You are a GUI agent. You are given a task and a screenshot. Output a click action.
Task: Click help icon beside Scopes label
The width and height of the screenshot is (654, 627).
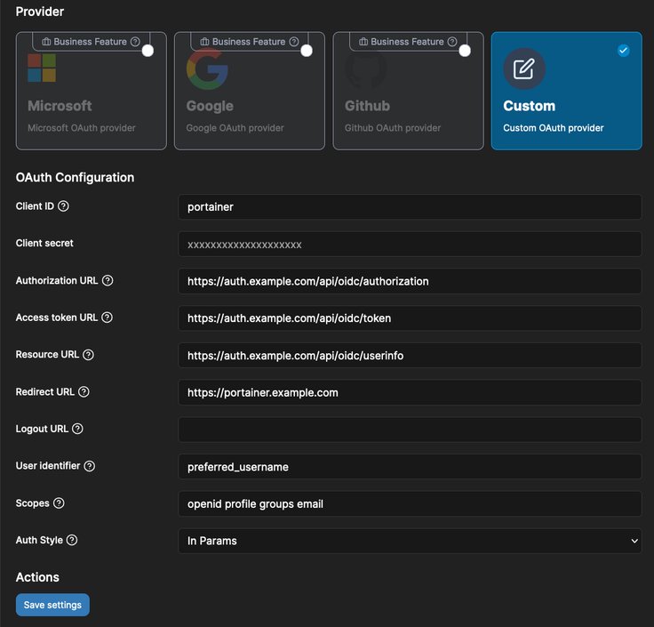coord(59,503)
